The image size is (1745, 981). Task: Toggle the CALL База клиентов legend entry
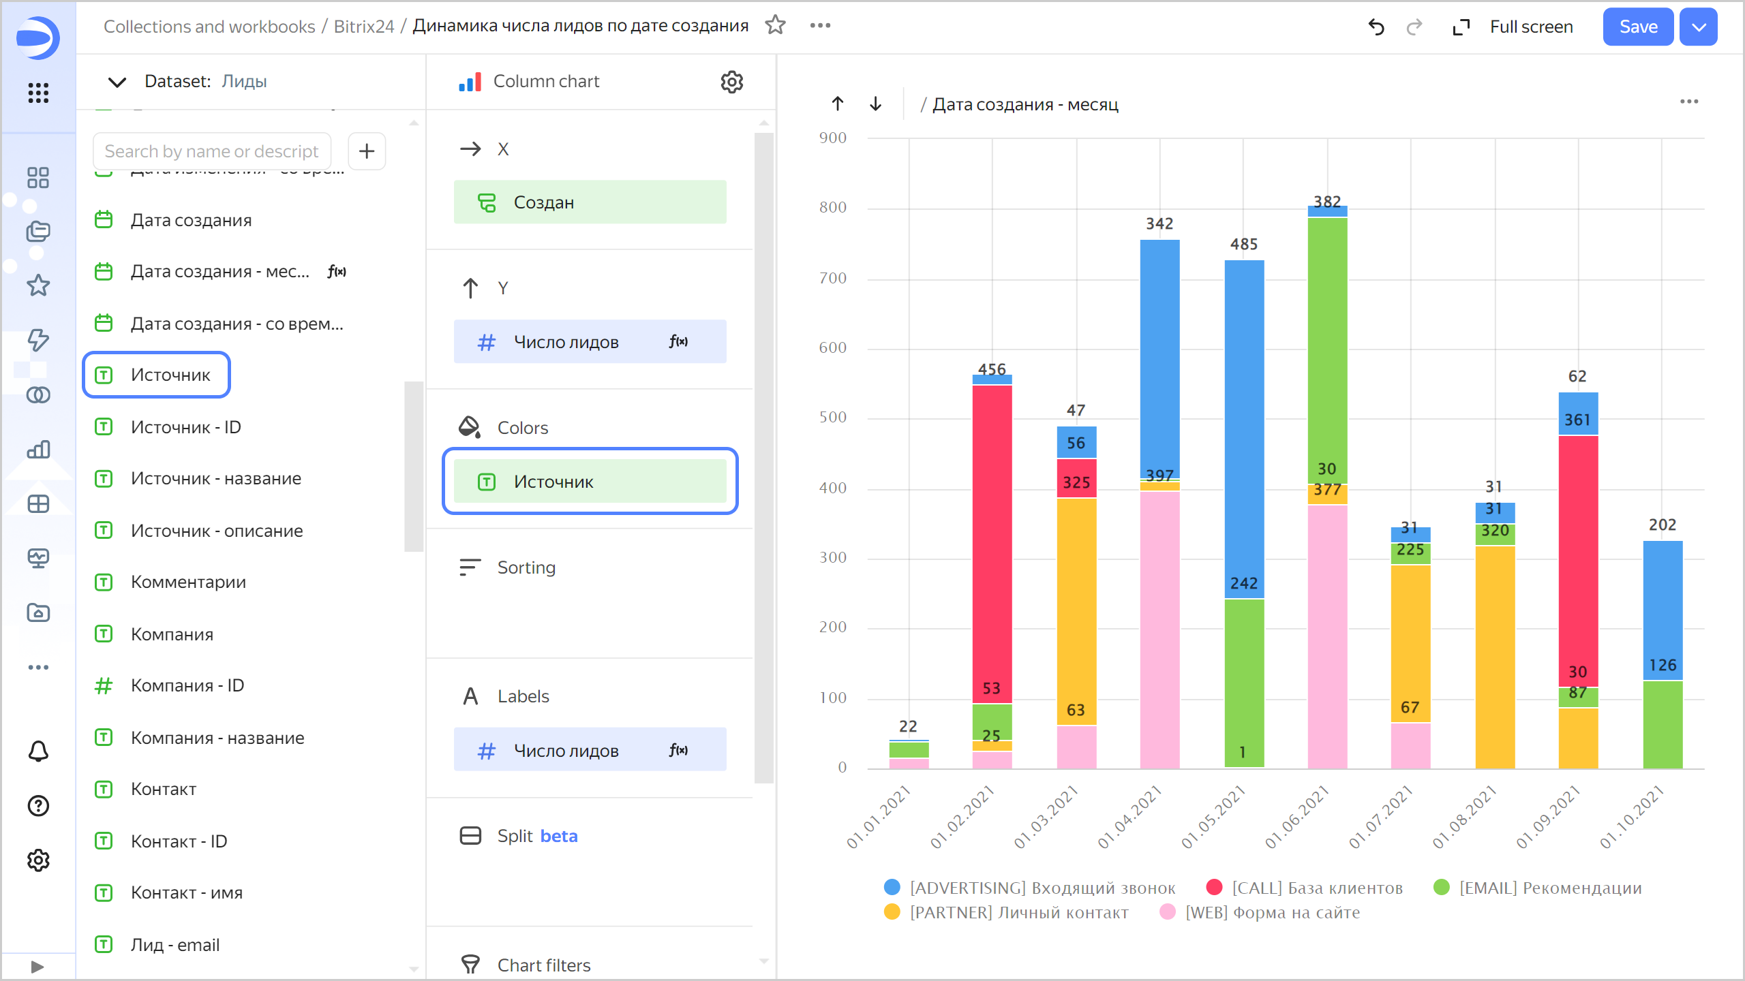1316,888
